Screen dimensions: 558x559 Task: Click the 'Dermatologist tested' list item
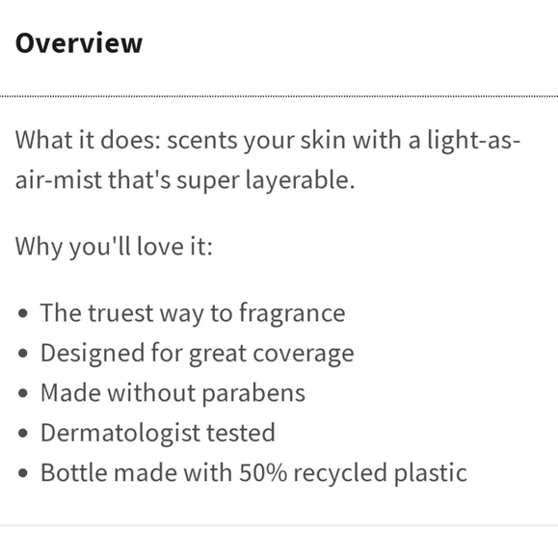coord(158,433)
